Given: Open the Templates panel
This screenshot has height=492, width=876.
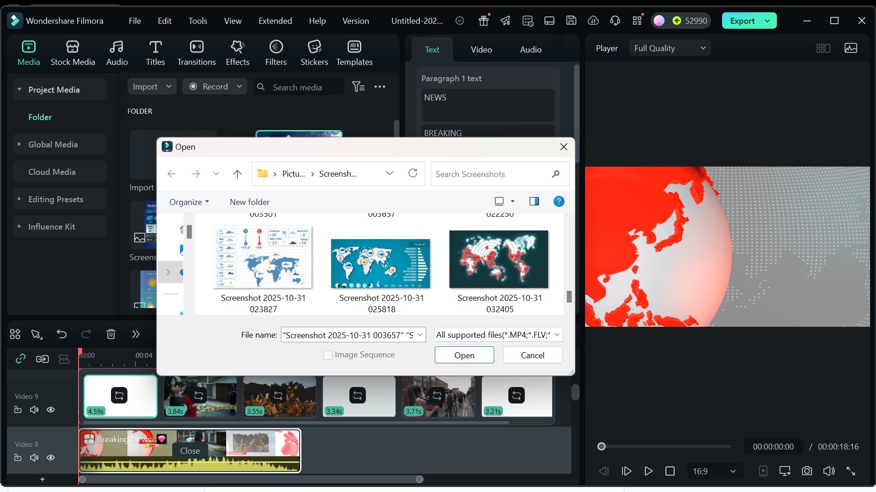Looking at the screenshot, I should (354, 53).
